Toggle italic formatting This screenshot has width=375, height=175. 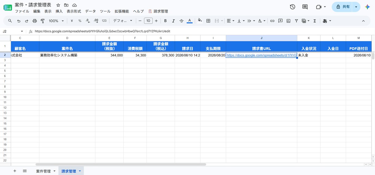(173, 21)
